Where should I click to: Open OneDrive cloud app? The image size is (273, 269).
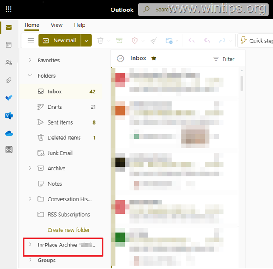point(9,133)
